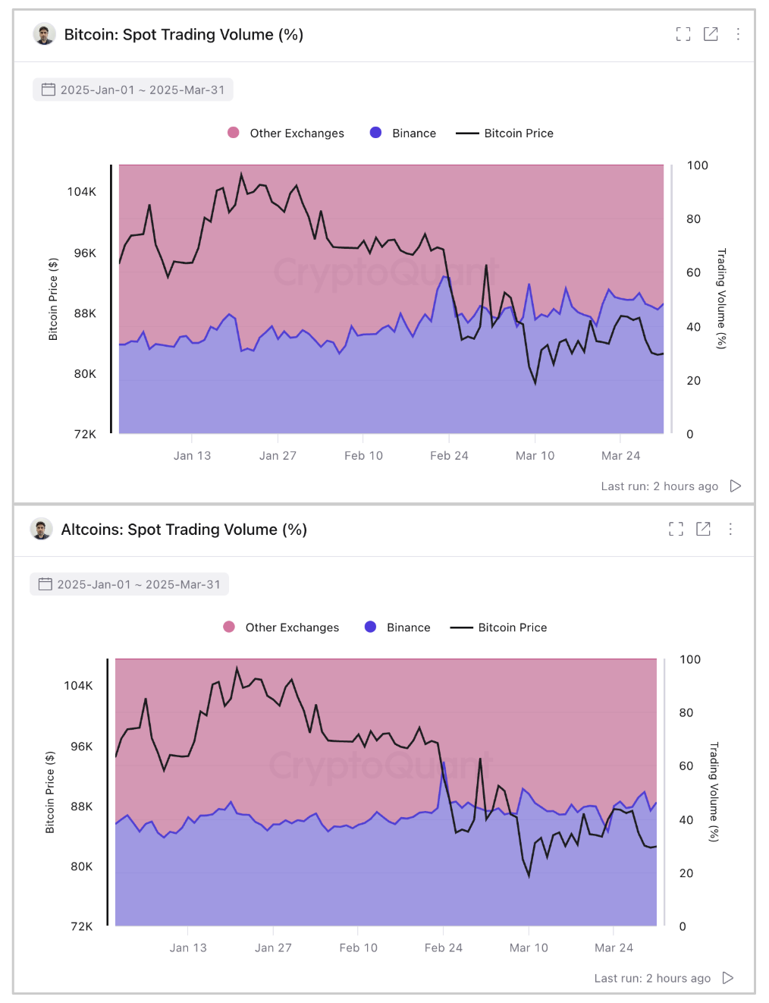Click the Feb 24 marker on Bitcoin chart axis
The width and height of the screenshot is (769, 1003).
click(449, 455)
